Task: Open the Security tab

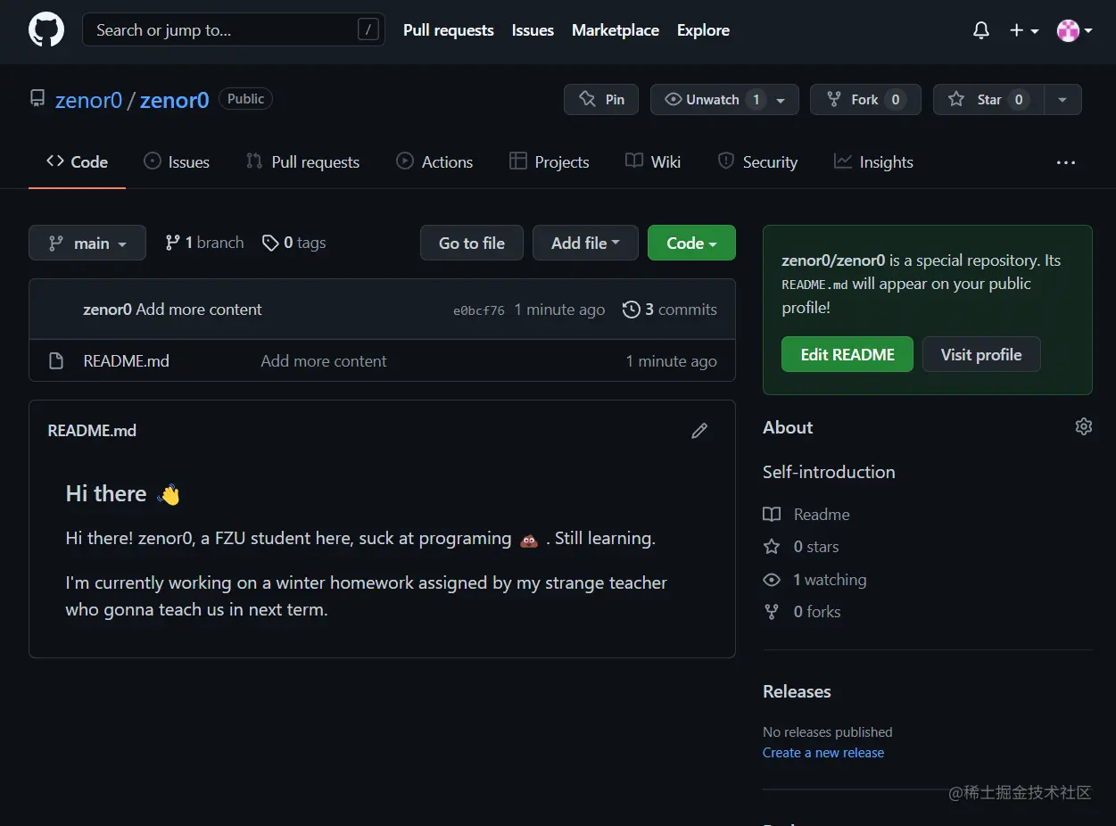Action: [x=757, y=162]
